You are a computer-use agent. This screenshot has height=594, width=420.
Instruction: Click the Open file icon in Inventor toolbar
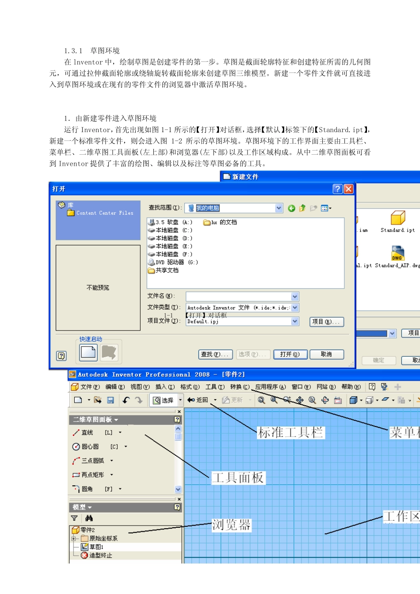[x=98, y=400]
